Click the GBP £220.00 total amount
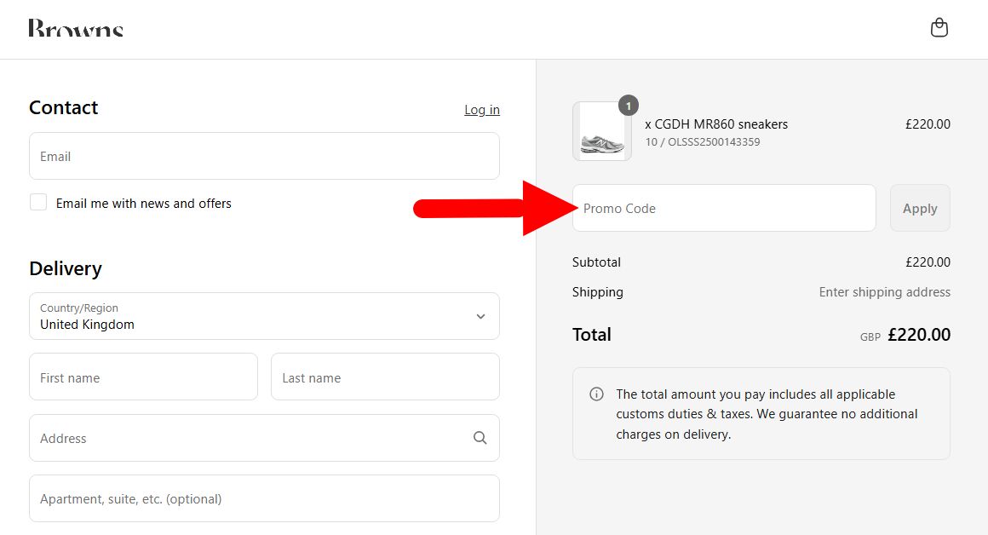988x535 pixels. [x=918, y=335]
